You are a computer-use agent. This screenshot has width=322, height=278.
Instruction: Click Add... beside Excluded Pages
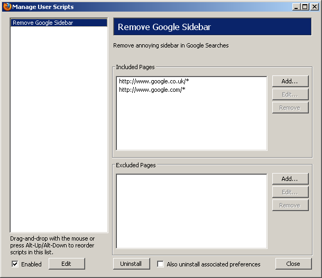coord(290,179)
